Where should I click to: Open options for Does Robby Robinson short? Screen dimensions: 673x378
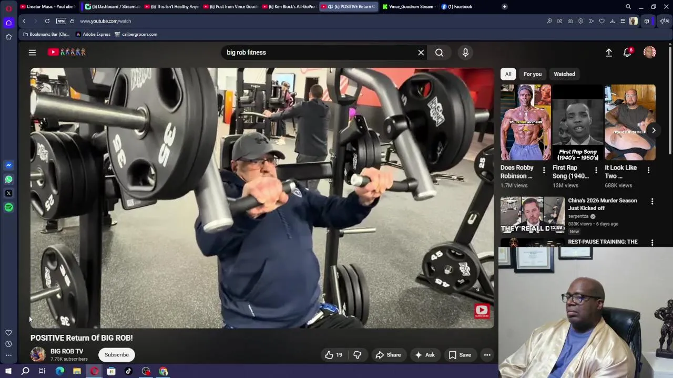tap(544, 171)
